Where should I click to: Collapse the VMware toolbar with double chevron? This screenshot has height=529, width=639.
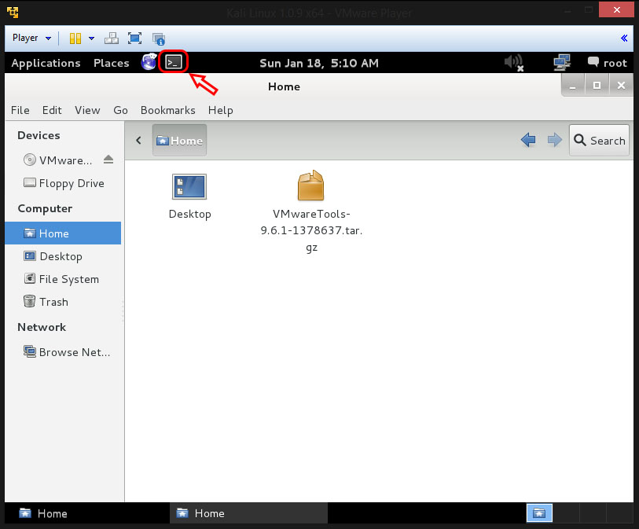coord(624,38)
